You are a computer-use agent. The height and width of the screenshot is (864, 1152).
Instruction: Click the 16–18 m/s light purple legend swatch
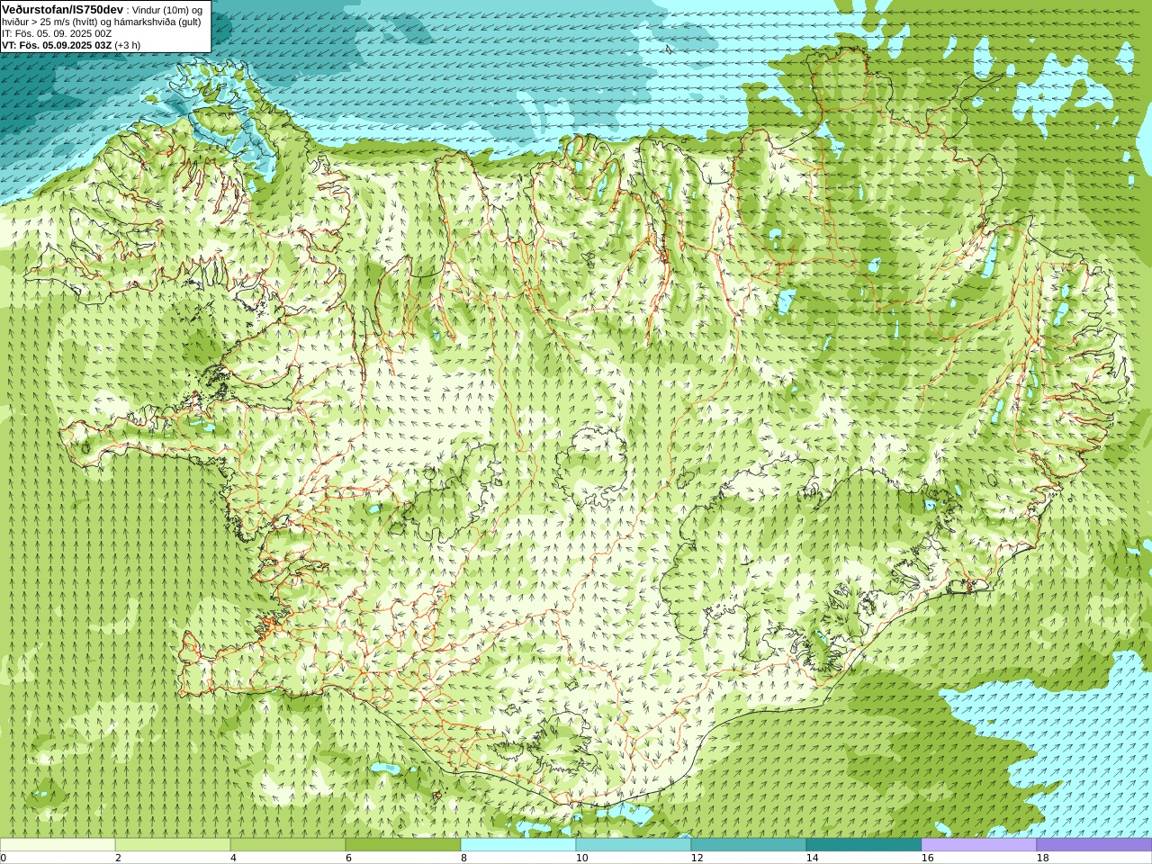tap(979, 845)
